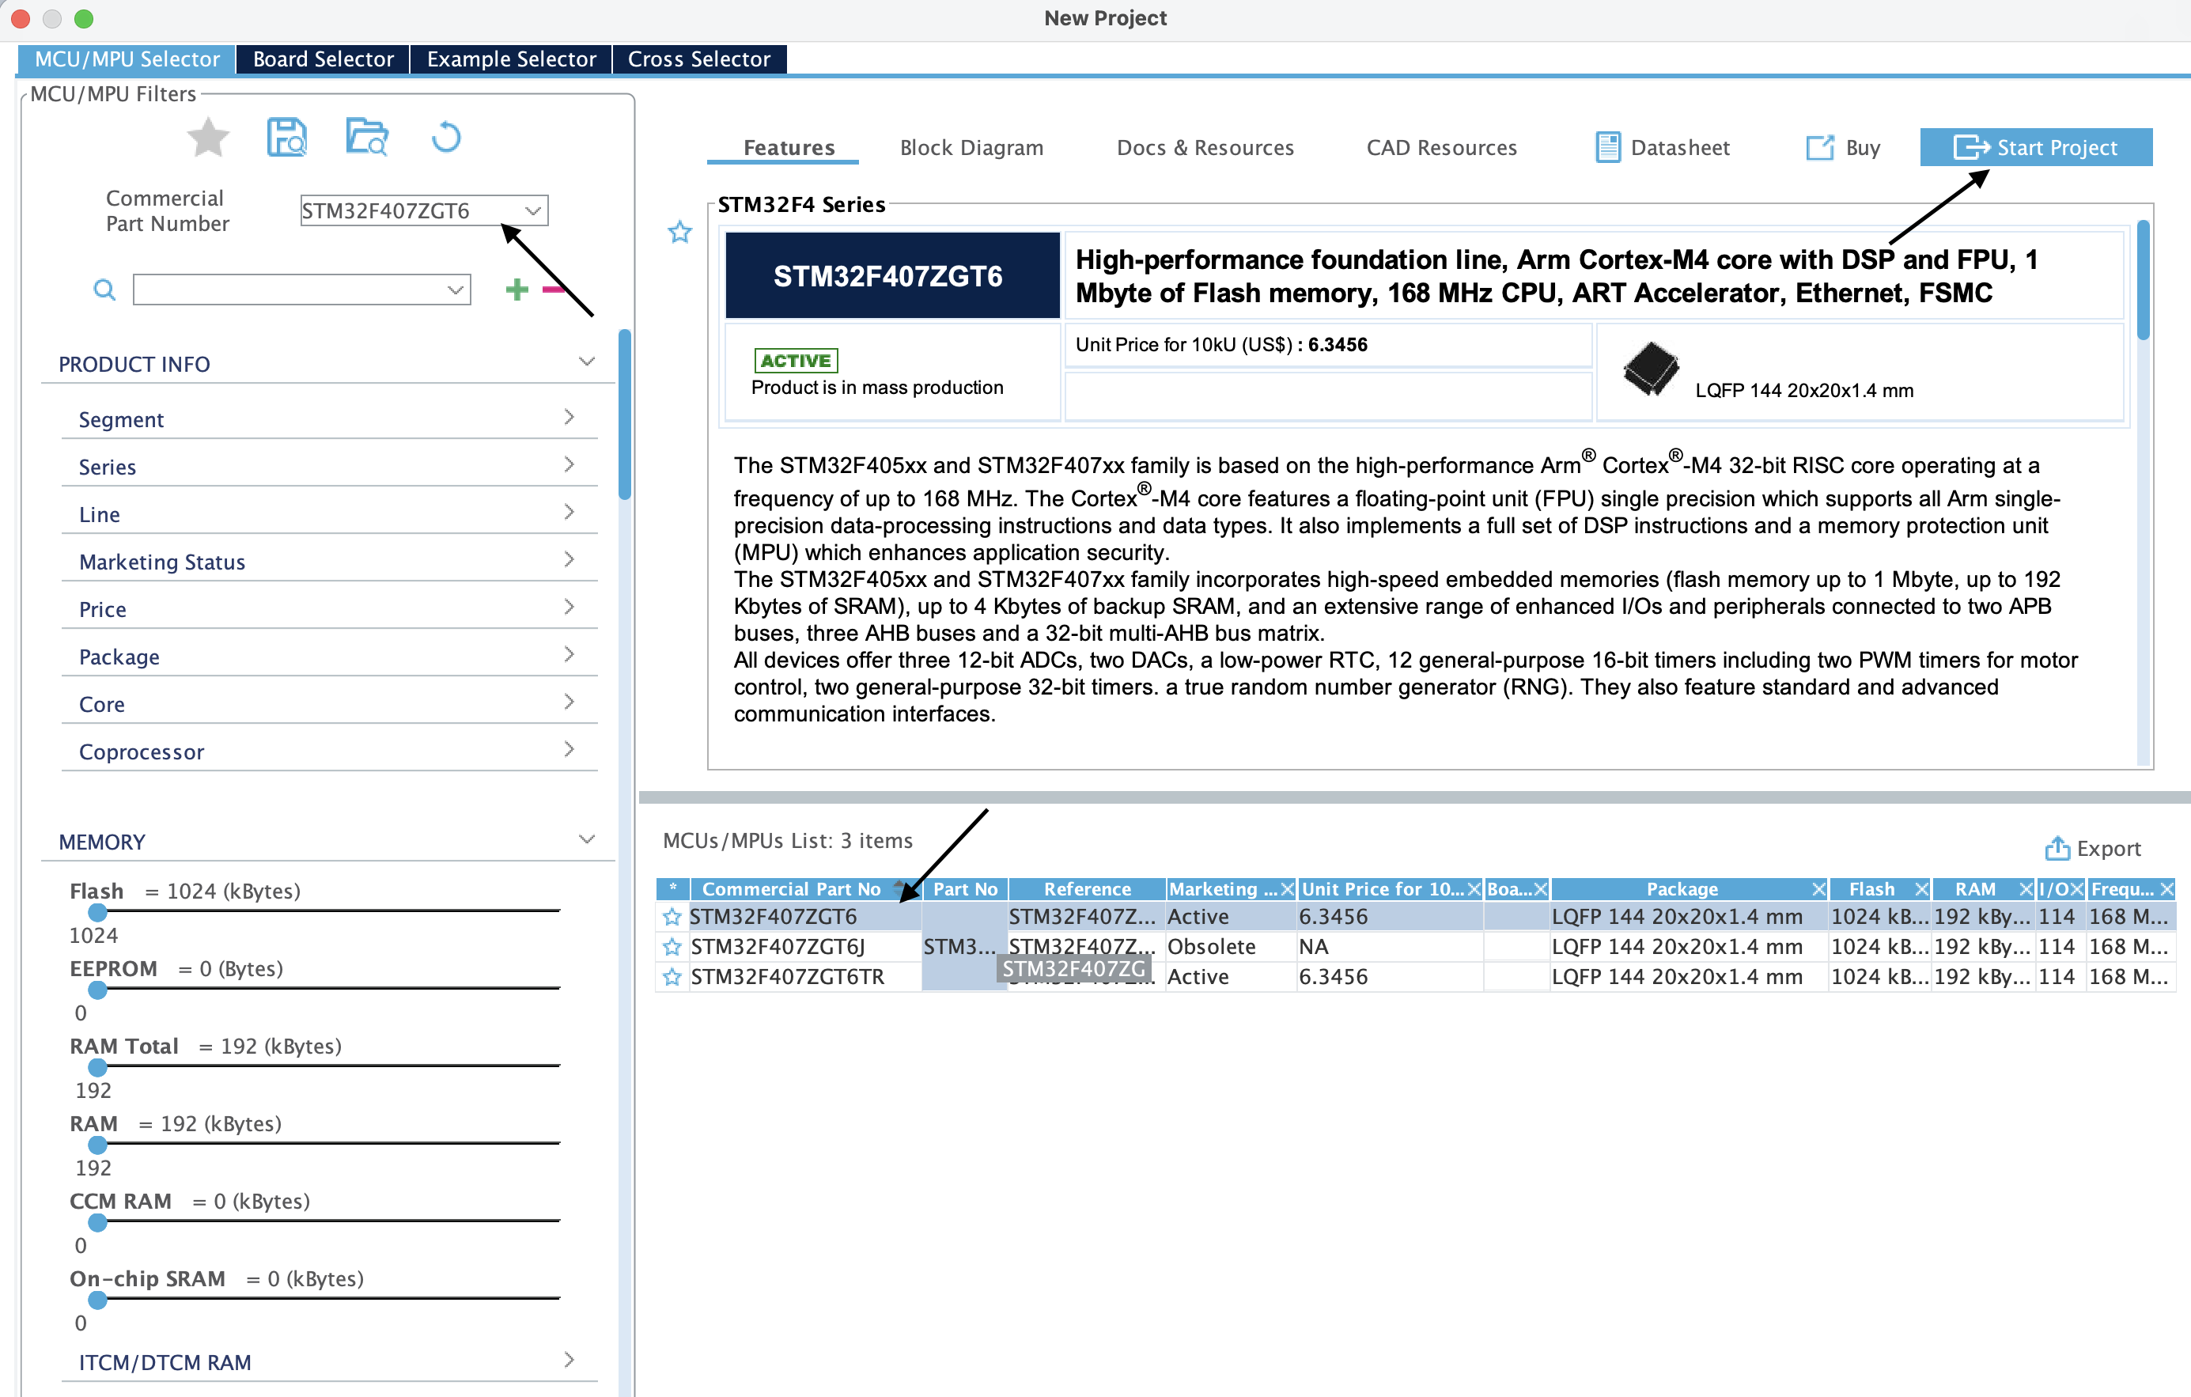Open the Commercial Part Number dropdown
Image resolution: width=2191 pixels, height=1397 pixels.
(x=533, y=211)
